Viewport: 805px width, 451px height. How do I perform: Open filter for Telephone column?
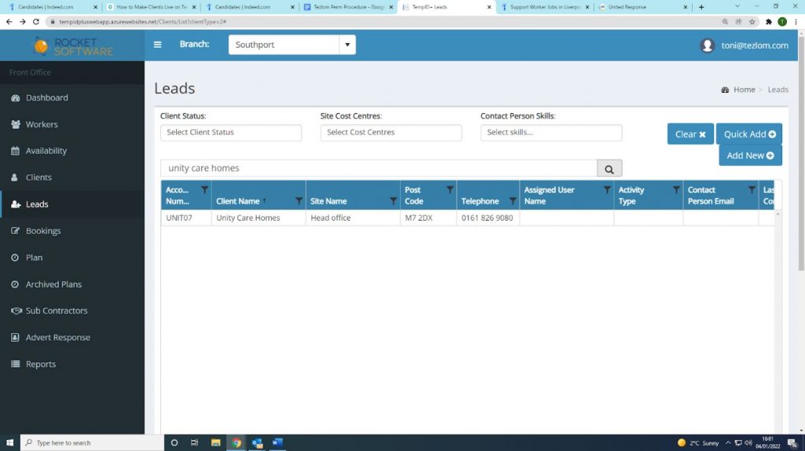[x=513, y=201]
